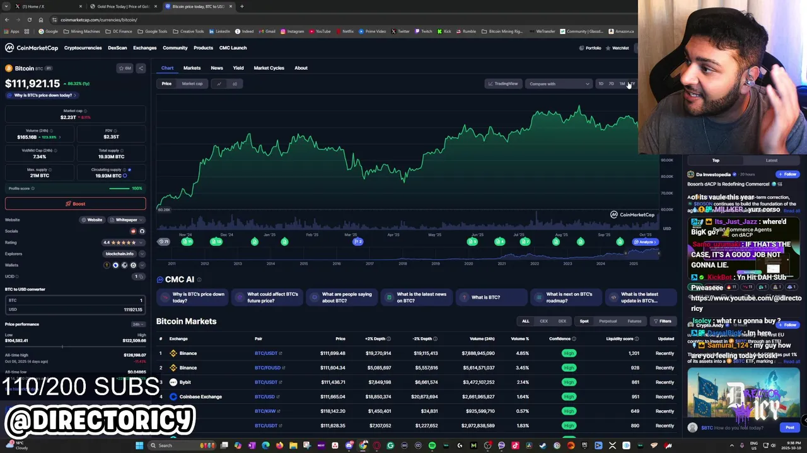Click the price performance low-high slider
This screenshot has width=807, height=453.
pyautogui.click(x=76, y=347)
